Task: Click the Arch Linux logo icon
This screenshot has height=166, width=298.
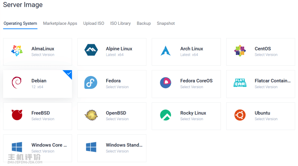Action: tap(165, 51)
